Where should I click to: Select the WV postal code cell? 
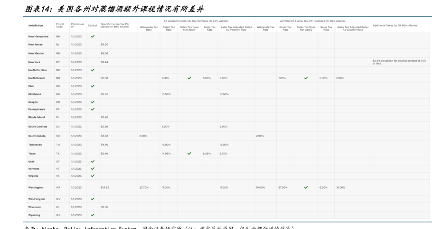58,199
